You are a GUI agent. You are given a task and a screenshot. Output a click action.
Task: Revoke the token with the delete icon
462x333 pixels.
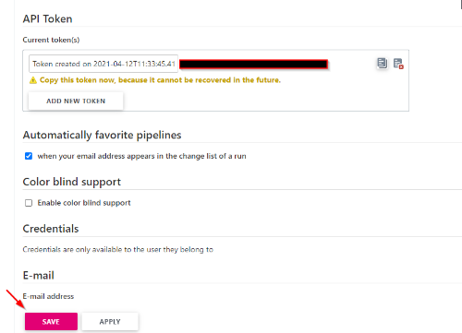(x=398, y=64)
